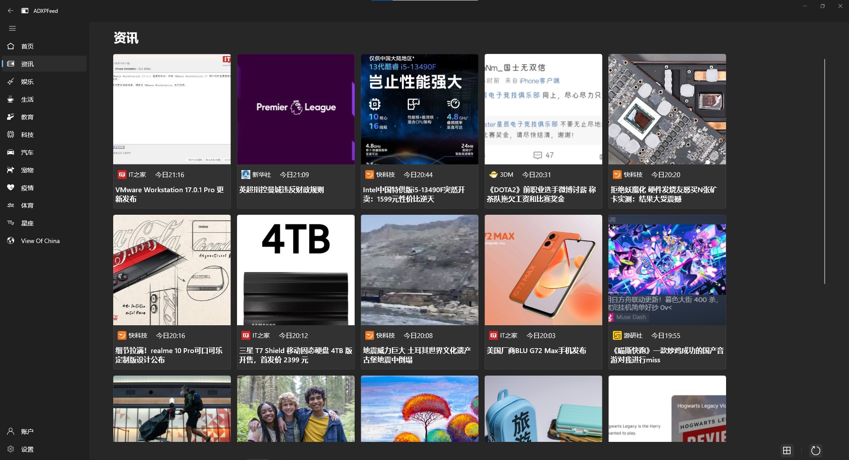
Task: Click the 3DM source logo
Action: click(493, 175)
